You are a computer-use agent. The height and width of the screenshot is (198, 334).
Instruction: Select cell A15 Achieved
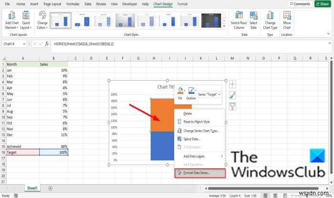[23, 146]
